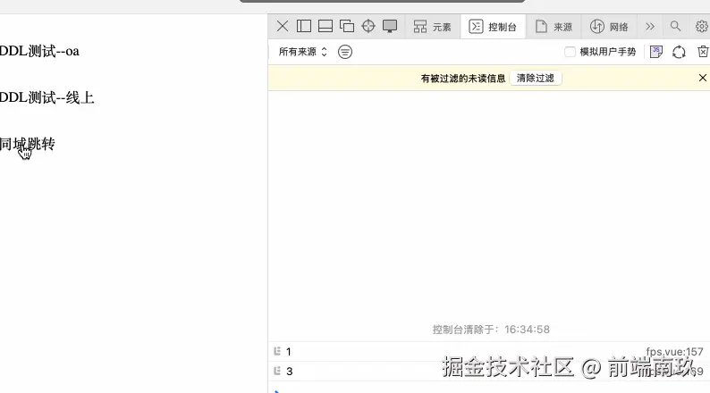
Task: Clear the console with the trash icon
Action: 703,52
